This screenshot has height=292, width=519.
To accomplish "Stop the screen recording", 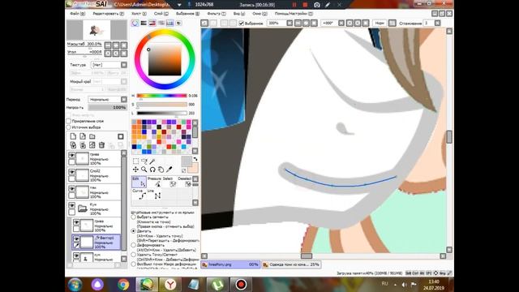I will (x=305, y=5).
